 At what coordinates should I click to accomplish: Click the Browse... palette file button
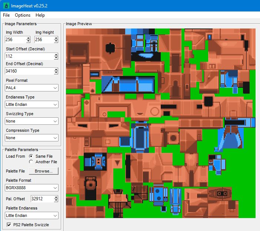pos(44,171)
